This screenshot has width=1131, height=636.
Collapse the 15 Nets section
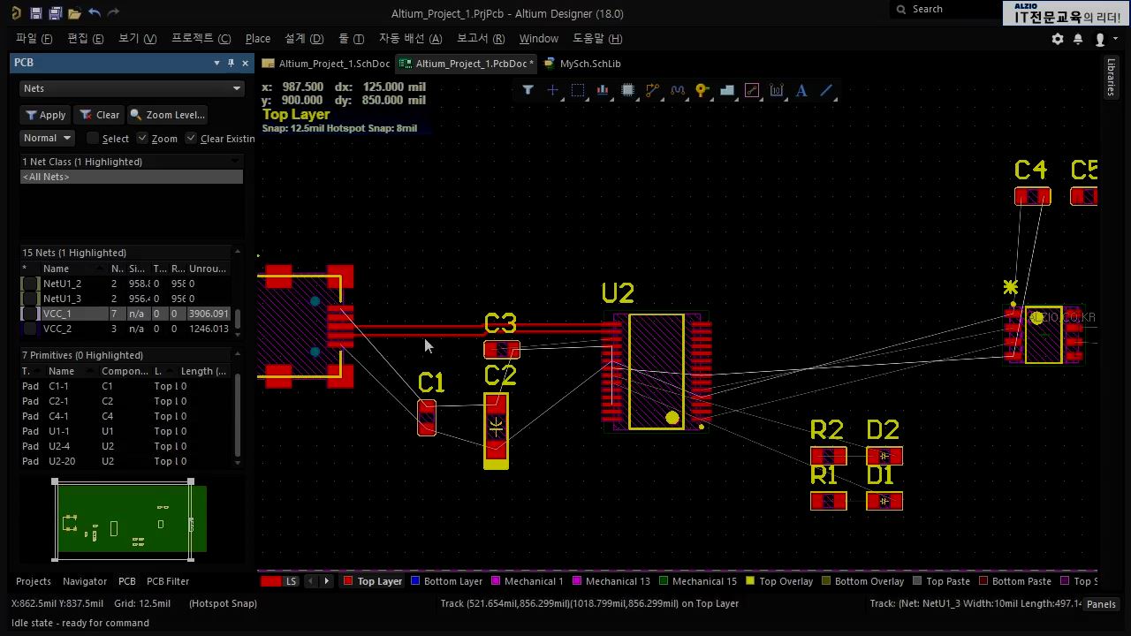[237, 253]
